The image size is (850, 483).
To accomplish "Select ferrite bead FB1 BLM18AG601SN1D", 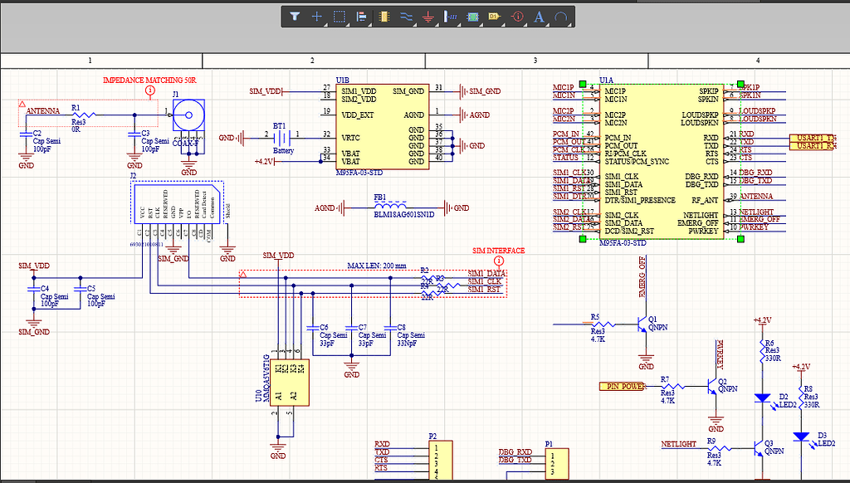I will pyautogui.click(x=390, y=207).
